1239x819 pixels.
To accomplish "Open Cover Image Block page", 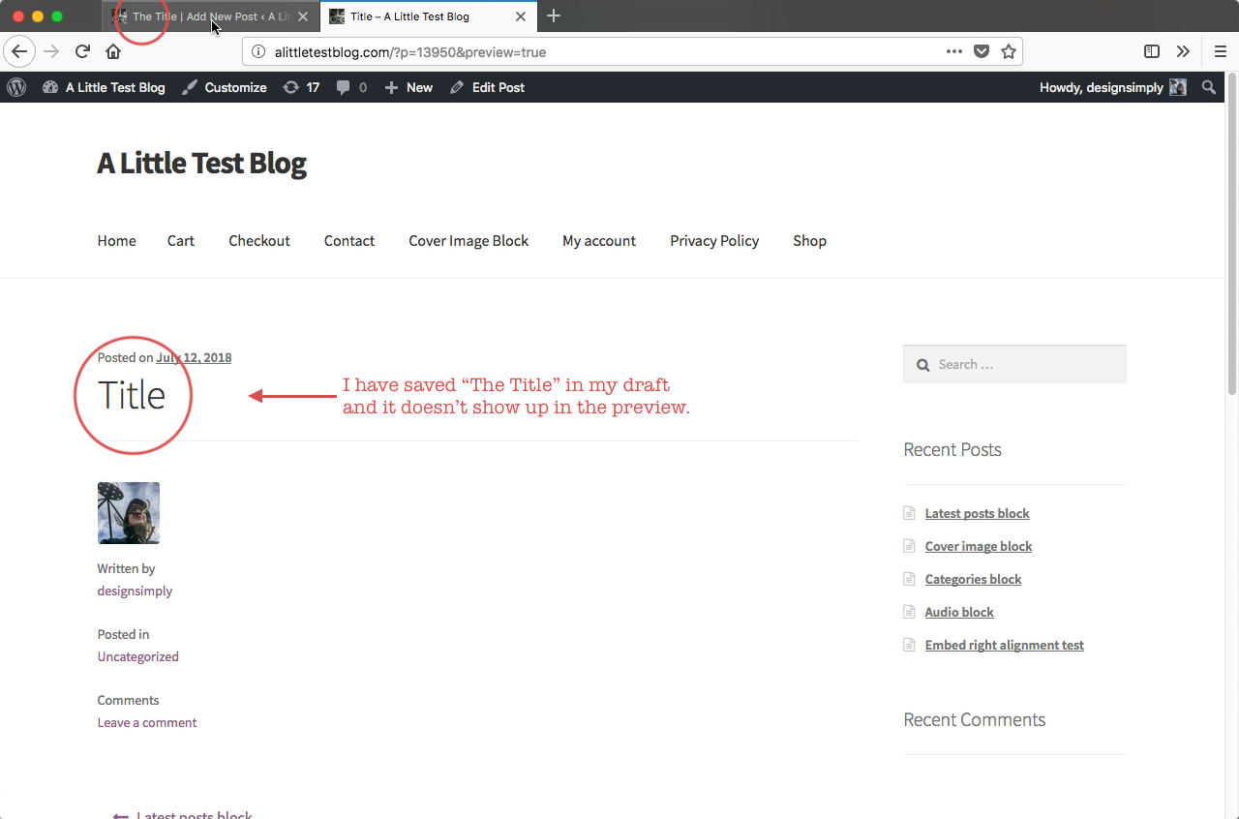I will pyautogui.click(x=468, y=240).
